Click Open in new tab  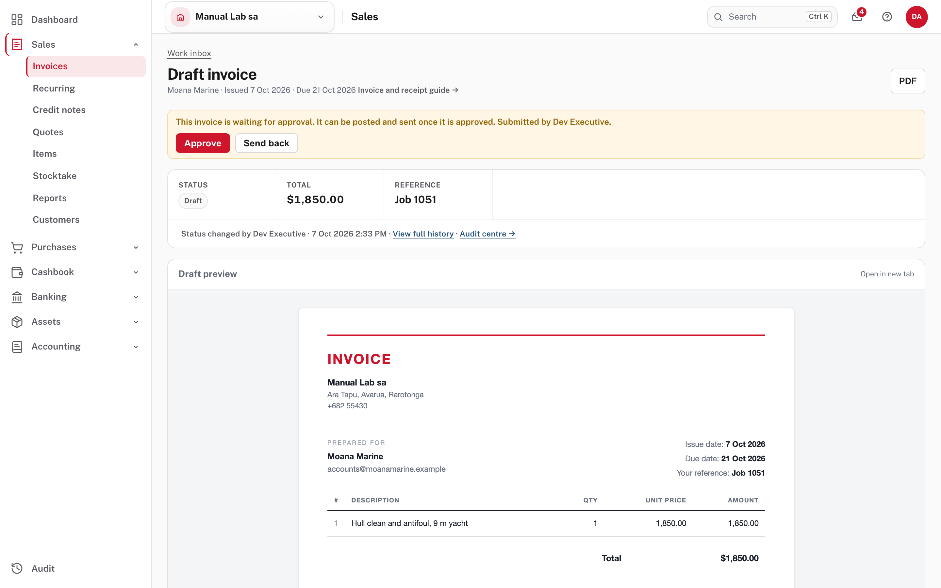[x=887, y=274]
